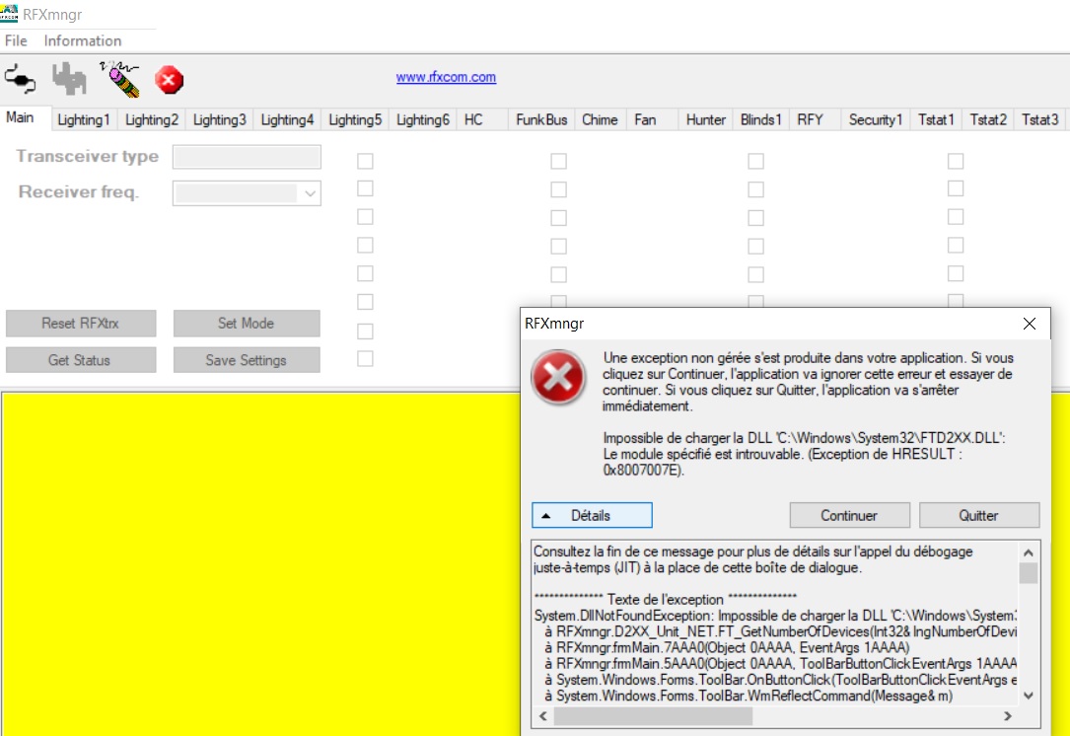This screenshot has width=1070, height=736.
Task: Switch to the Lighting5 tab
Action: coord(355,119)
